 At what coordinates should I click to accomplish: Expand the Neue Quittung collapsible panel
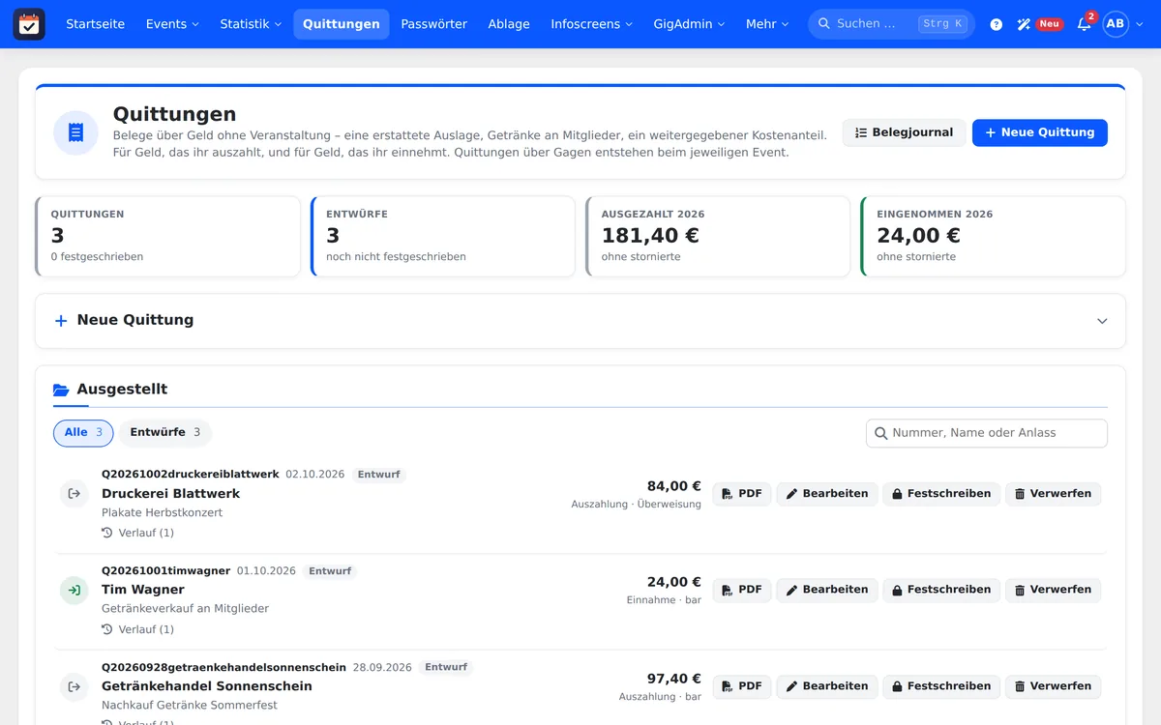click(580, 321)
